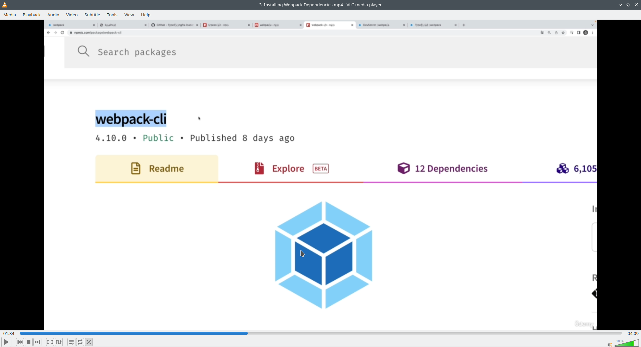Click the seek bar to jump ahead
Screen dimensions: 641x347
320,333
